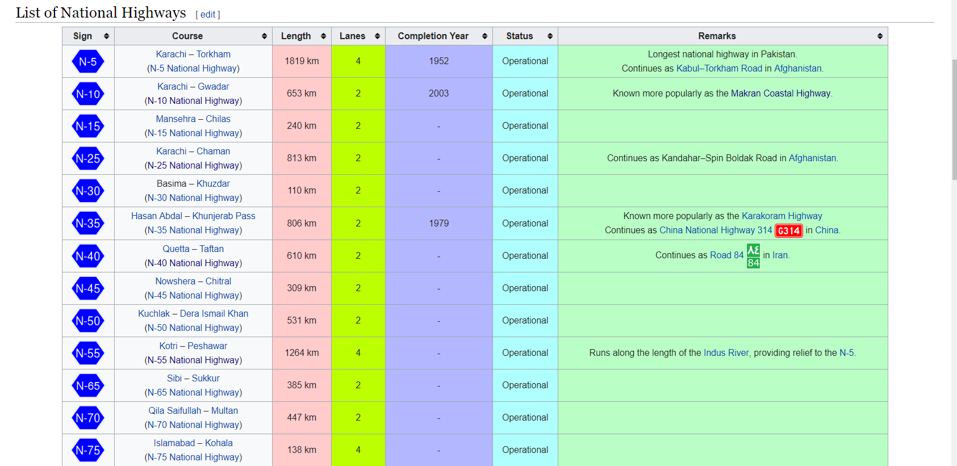Viewport: 957px width, 466px height.
Task: Open the Makran Coastal Highway link
Action: (780, 93)
